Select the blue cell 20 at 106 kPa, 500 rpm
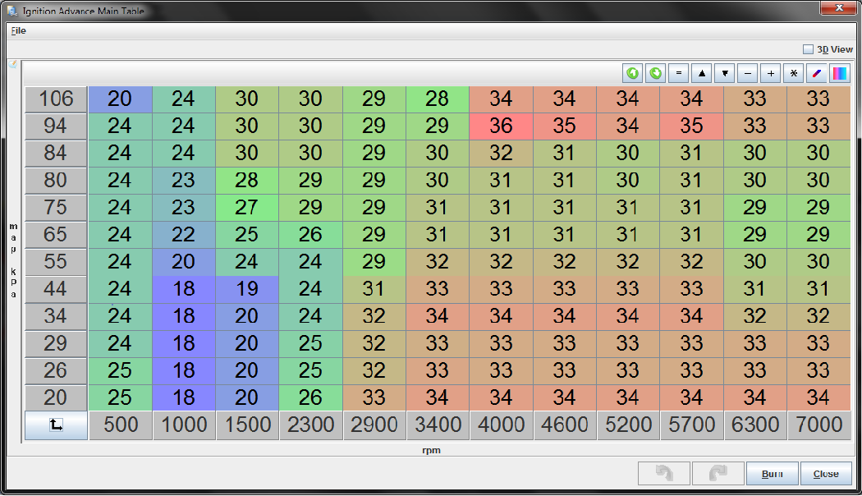Image resolution: width=862 pixels, height=496 pixels. pos(121,99)
